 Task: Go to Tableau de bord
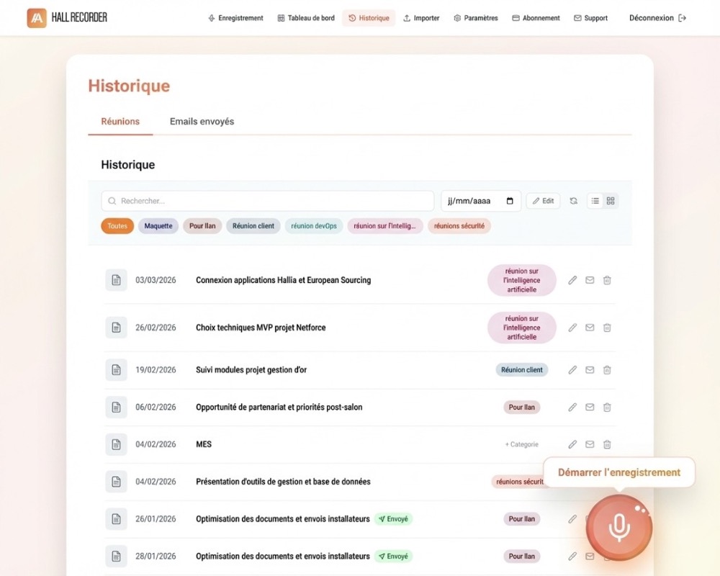pos(306,18)
